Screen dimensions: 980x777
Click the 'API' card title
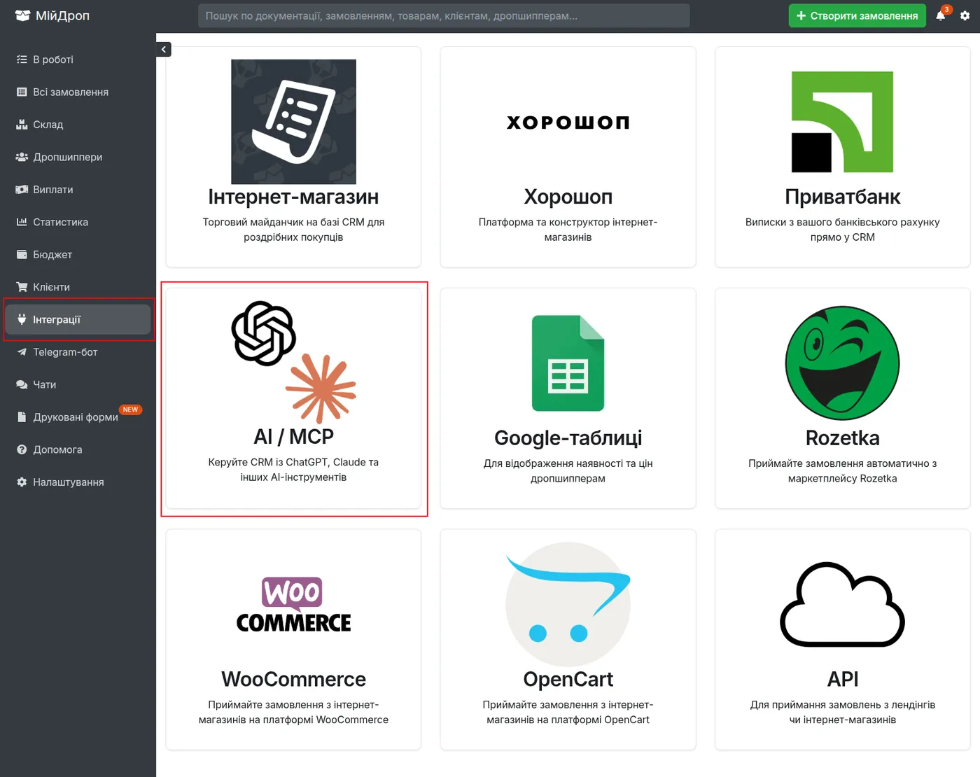tap(842, 680)
